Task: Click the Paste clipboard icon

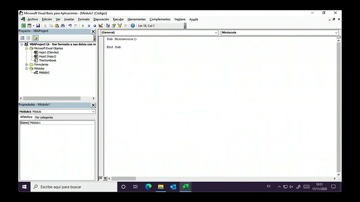Action: [57, 26]
